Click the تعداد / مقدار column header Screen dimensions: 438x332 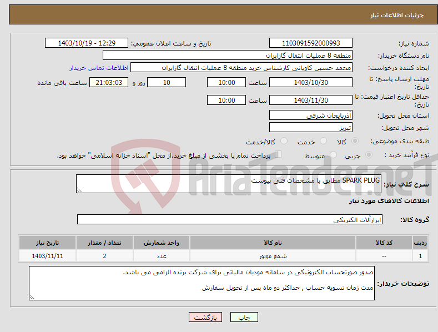click(104, 243)
